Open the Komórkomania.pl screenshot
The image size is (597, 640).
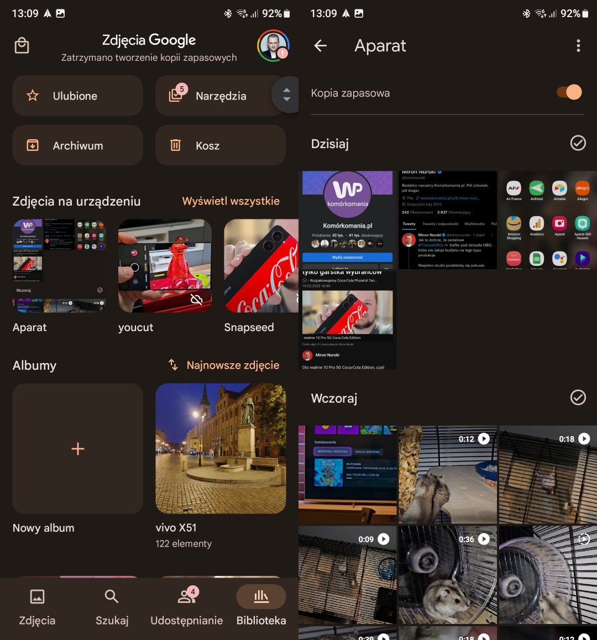pos(348,220)
